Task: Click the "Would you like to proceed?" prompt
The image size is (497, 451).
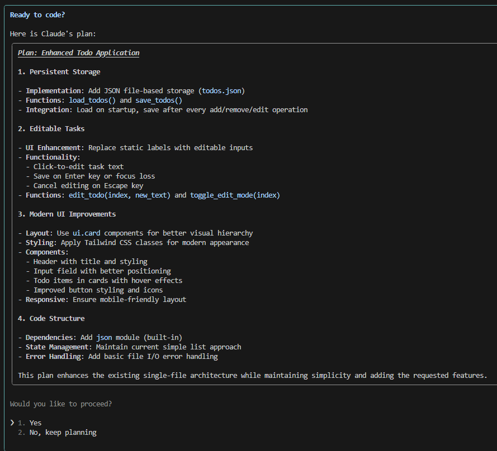Action: click(61, 404)
